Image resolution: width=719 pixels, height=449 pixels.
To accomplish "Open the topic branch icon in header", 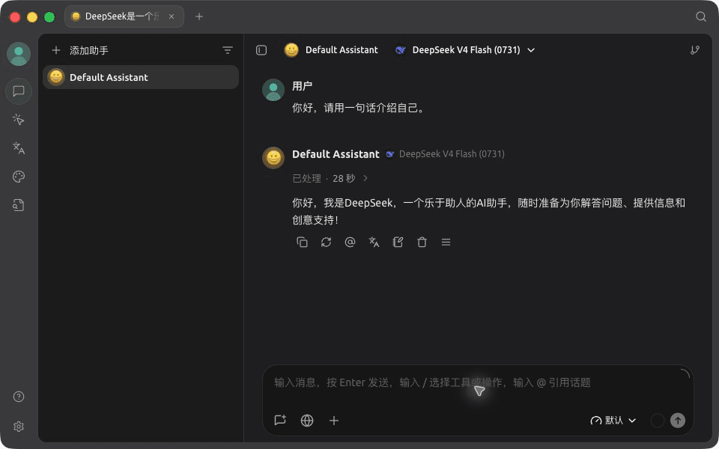I will point(695,50).
